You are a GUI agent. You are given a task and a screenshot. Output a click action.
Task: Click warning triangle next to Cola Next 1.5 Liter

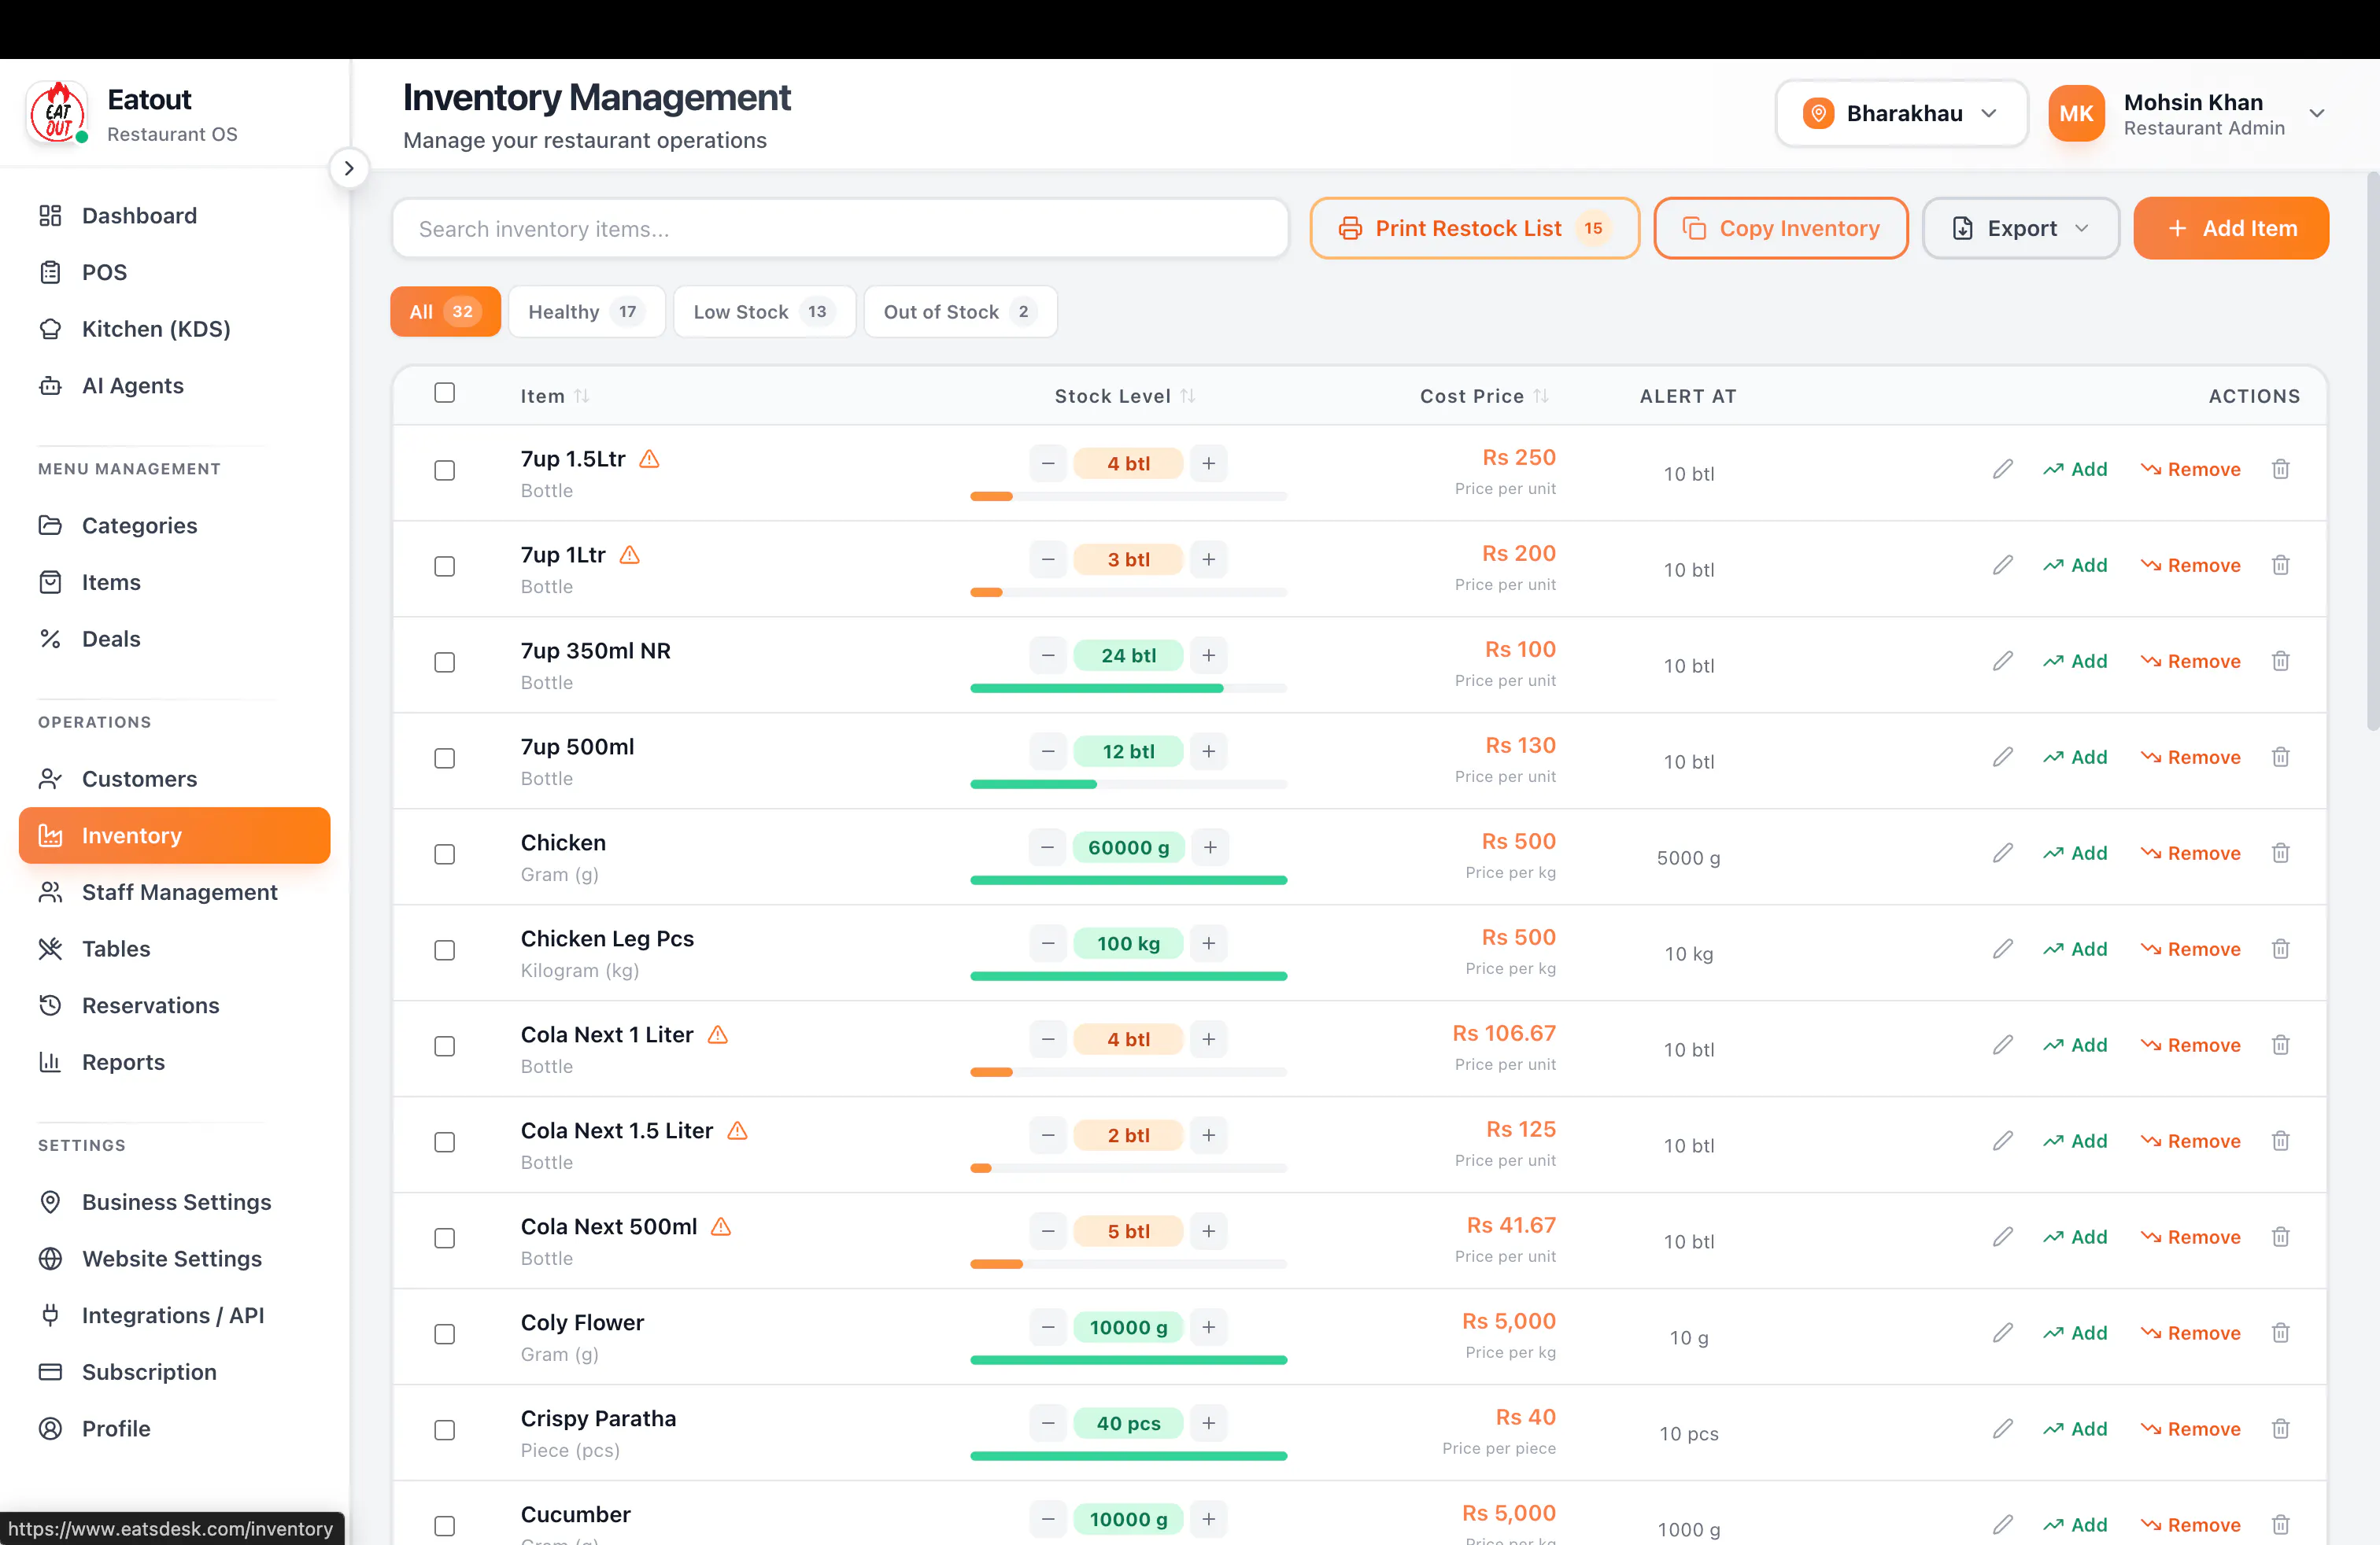point(737,1130)
